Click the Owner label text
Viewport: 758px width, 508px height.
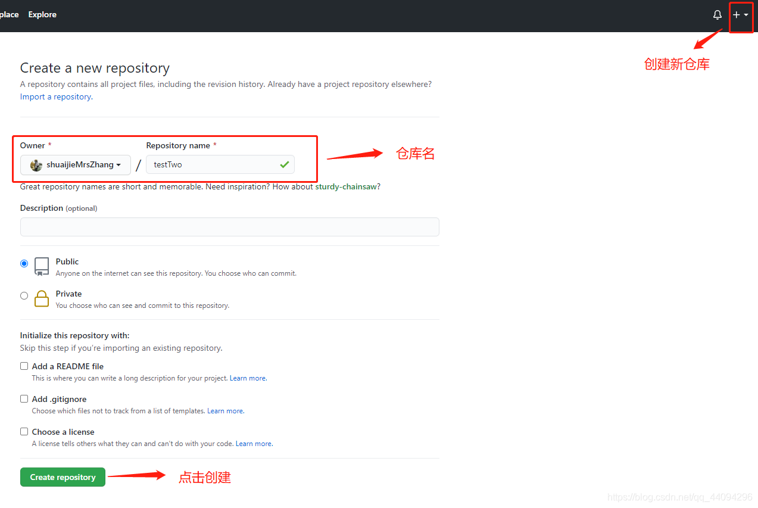click(x=32, y=145)
